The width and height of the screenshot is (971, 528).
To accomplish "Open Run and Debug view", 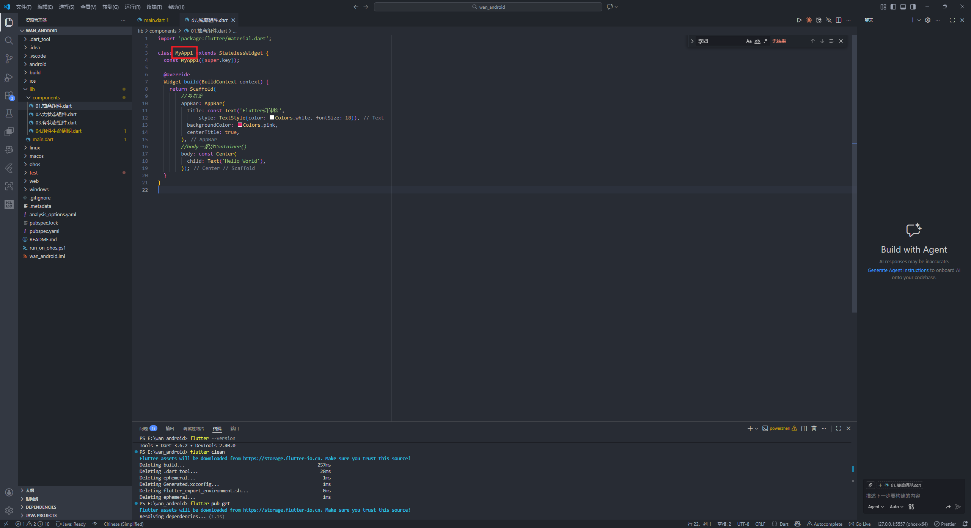I will (9, 77).
